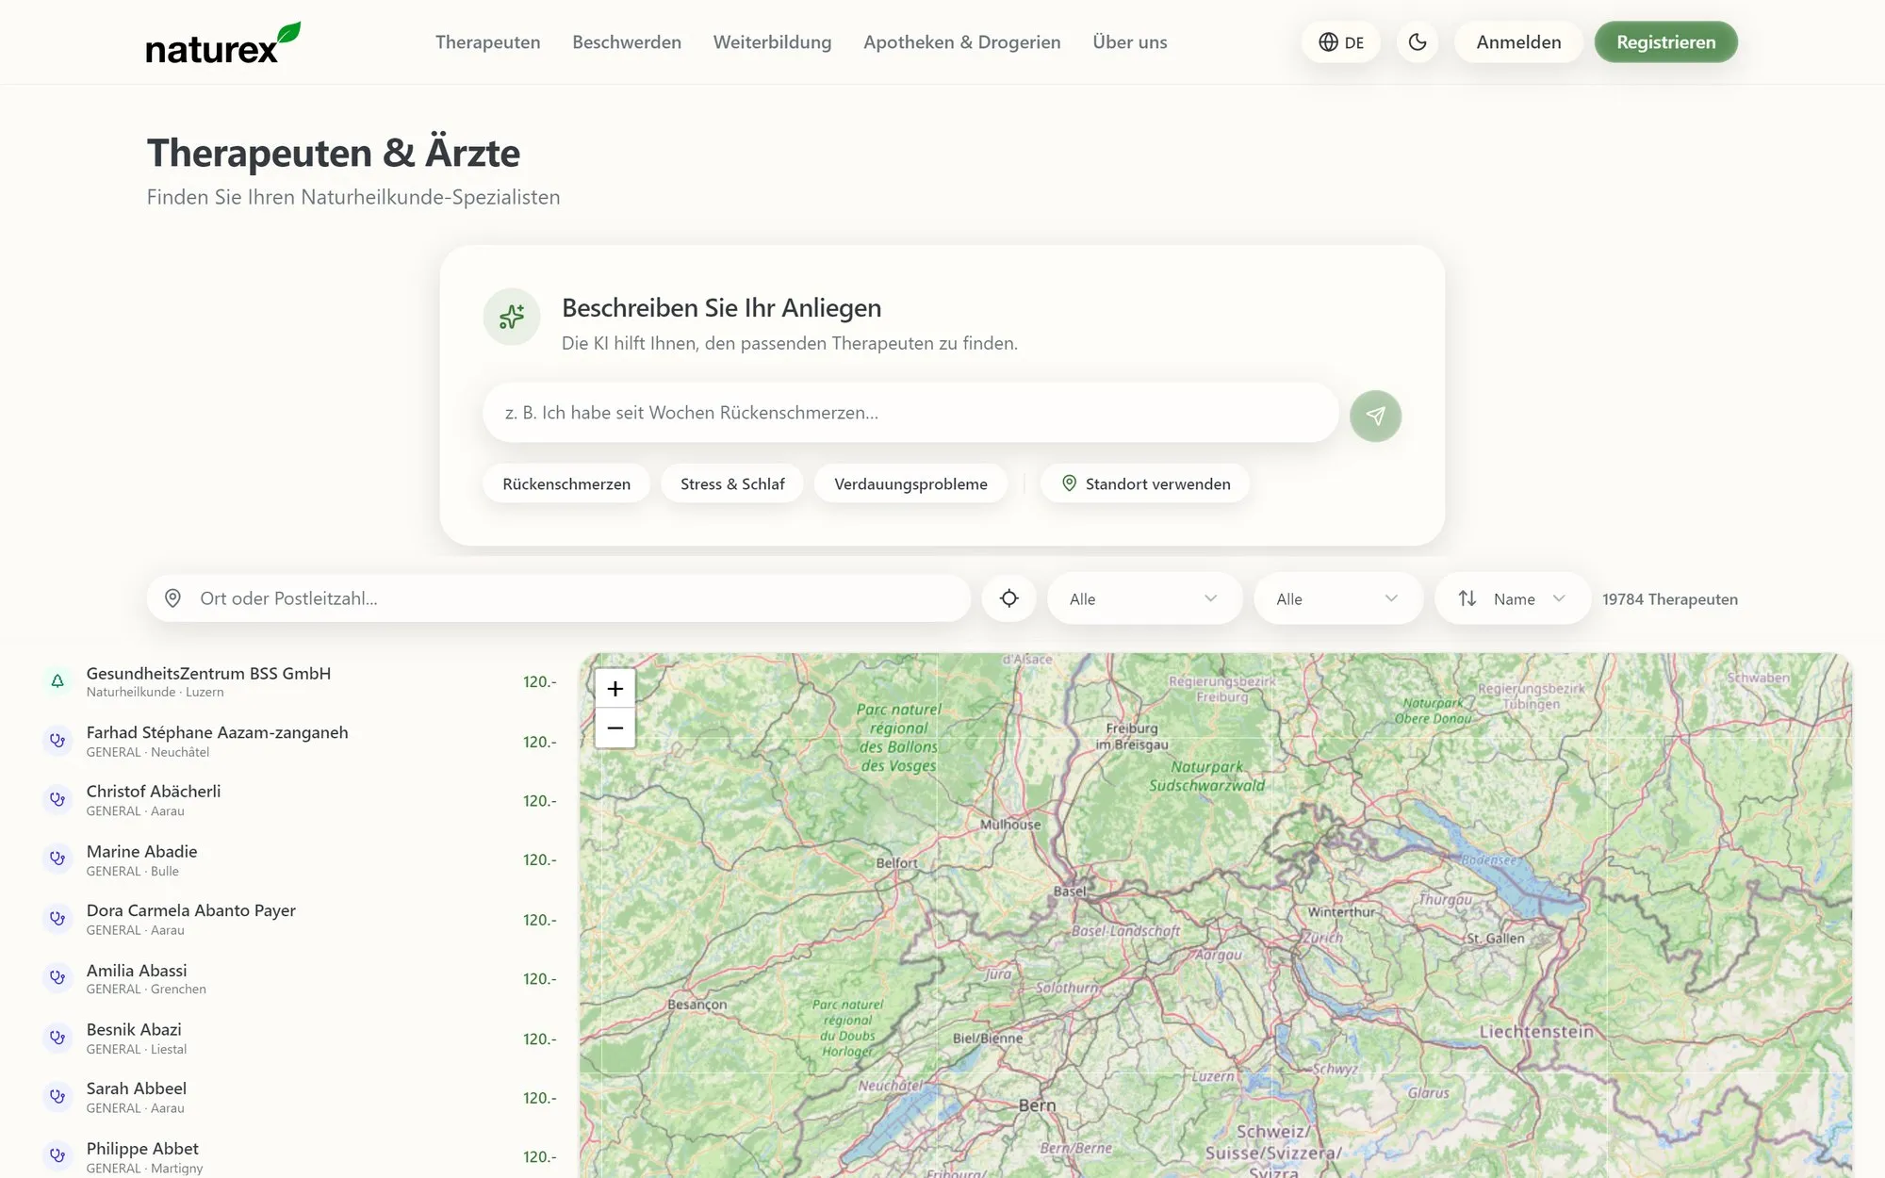Open the Beschwerden menu item
This screenshot has width=1885, height=1178.
pos(627,42)
